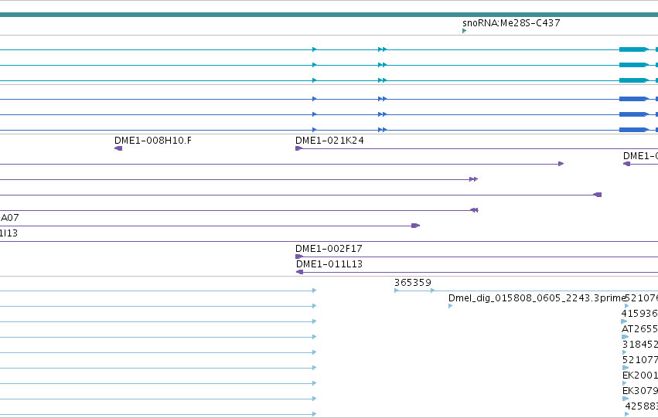This screenshot has width=658, height=418.
Task: Select the DME1-002F17 label
Action: pos(329,249)
